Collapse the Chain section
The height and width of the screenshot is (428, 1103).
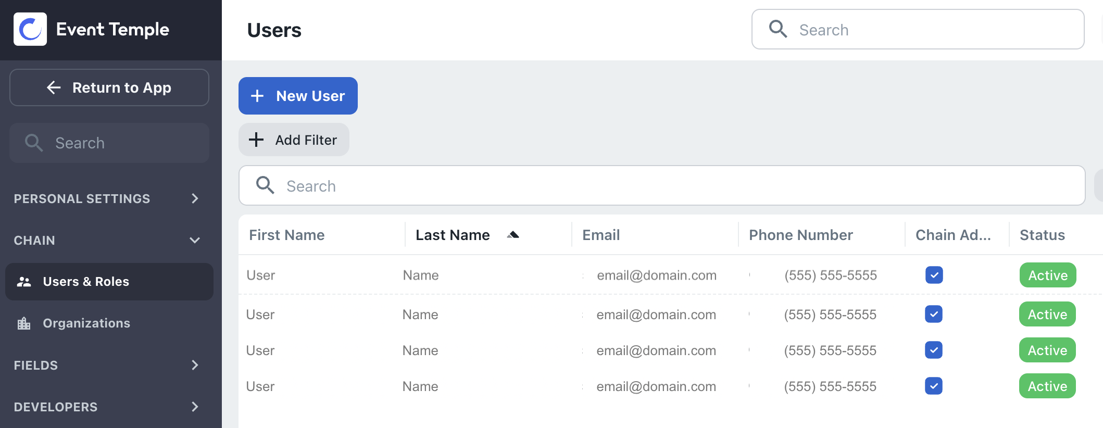point(195,240)
